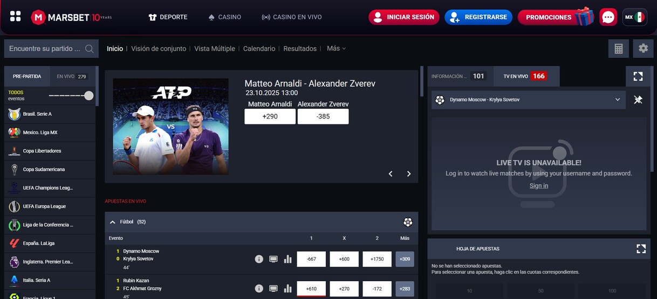Select Mexico. Liga MX league
Image resolution: width=657 pixels, height=299 pixels.
coord(50,133)
